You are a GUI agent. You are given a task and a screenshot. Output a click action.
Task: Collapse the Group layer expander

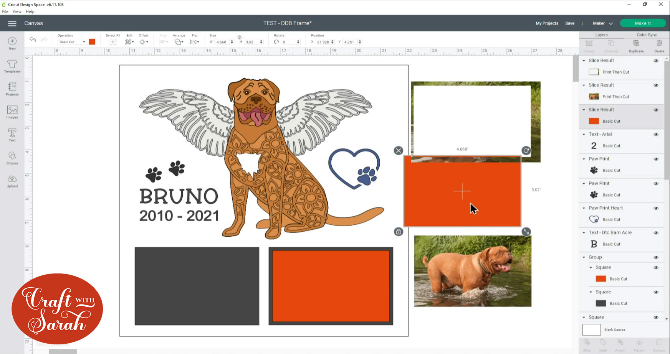(584, 257)
